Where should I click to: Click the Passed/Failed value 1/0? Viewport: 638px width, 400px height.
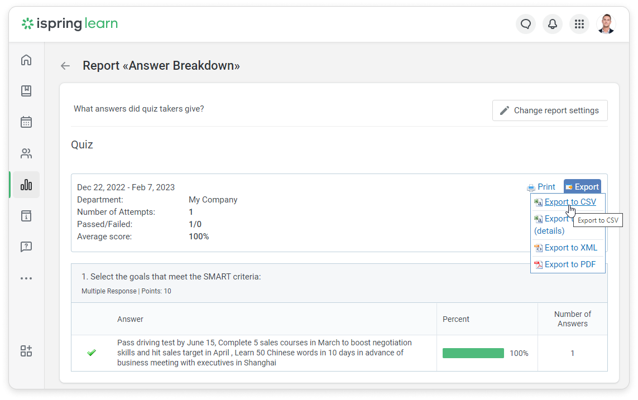(195, 224)
